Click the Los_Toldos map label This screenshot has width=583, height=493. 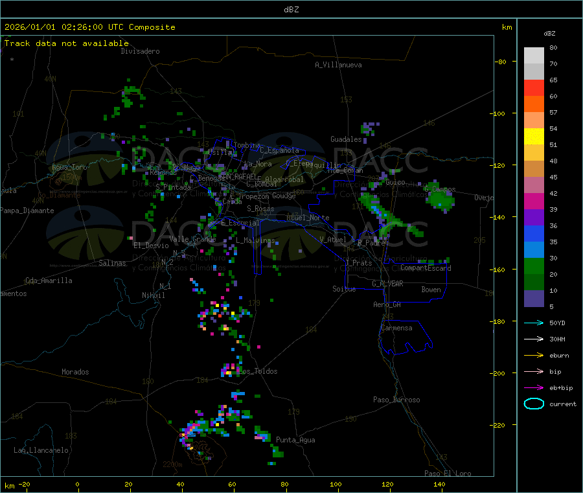pos(258,371)
